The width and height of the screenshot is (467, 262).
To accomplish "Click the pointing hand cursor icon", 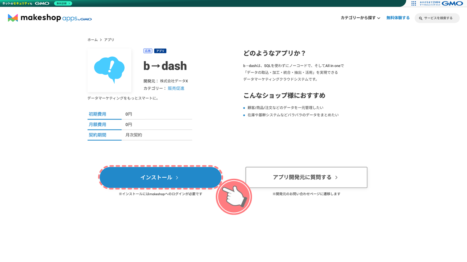I will 234,196.
